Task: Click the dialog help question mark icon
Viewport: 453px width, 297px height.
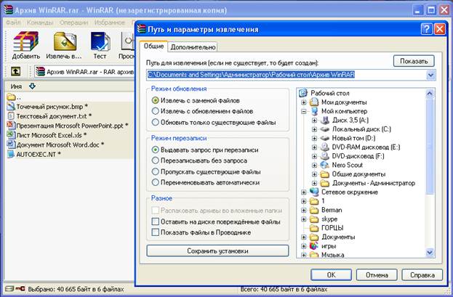Action: [426, 29]
